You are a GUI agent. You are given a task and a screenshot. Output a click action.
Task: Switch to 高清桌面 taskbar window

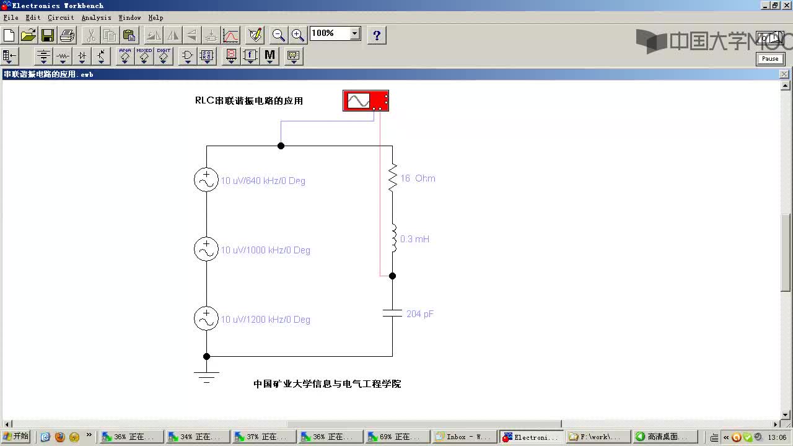coord(665,437)
